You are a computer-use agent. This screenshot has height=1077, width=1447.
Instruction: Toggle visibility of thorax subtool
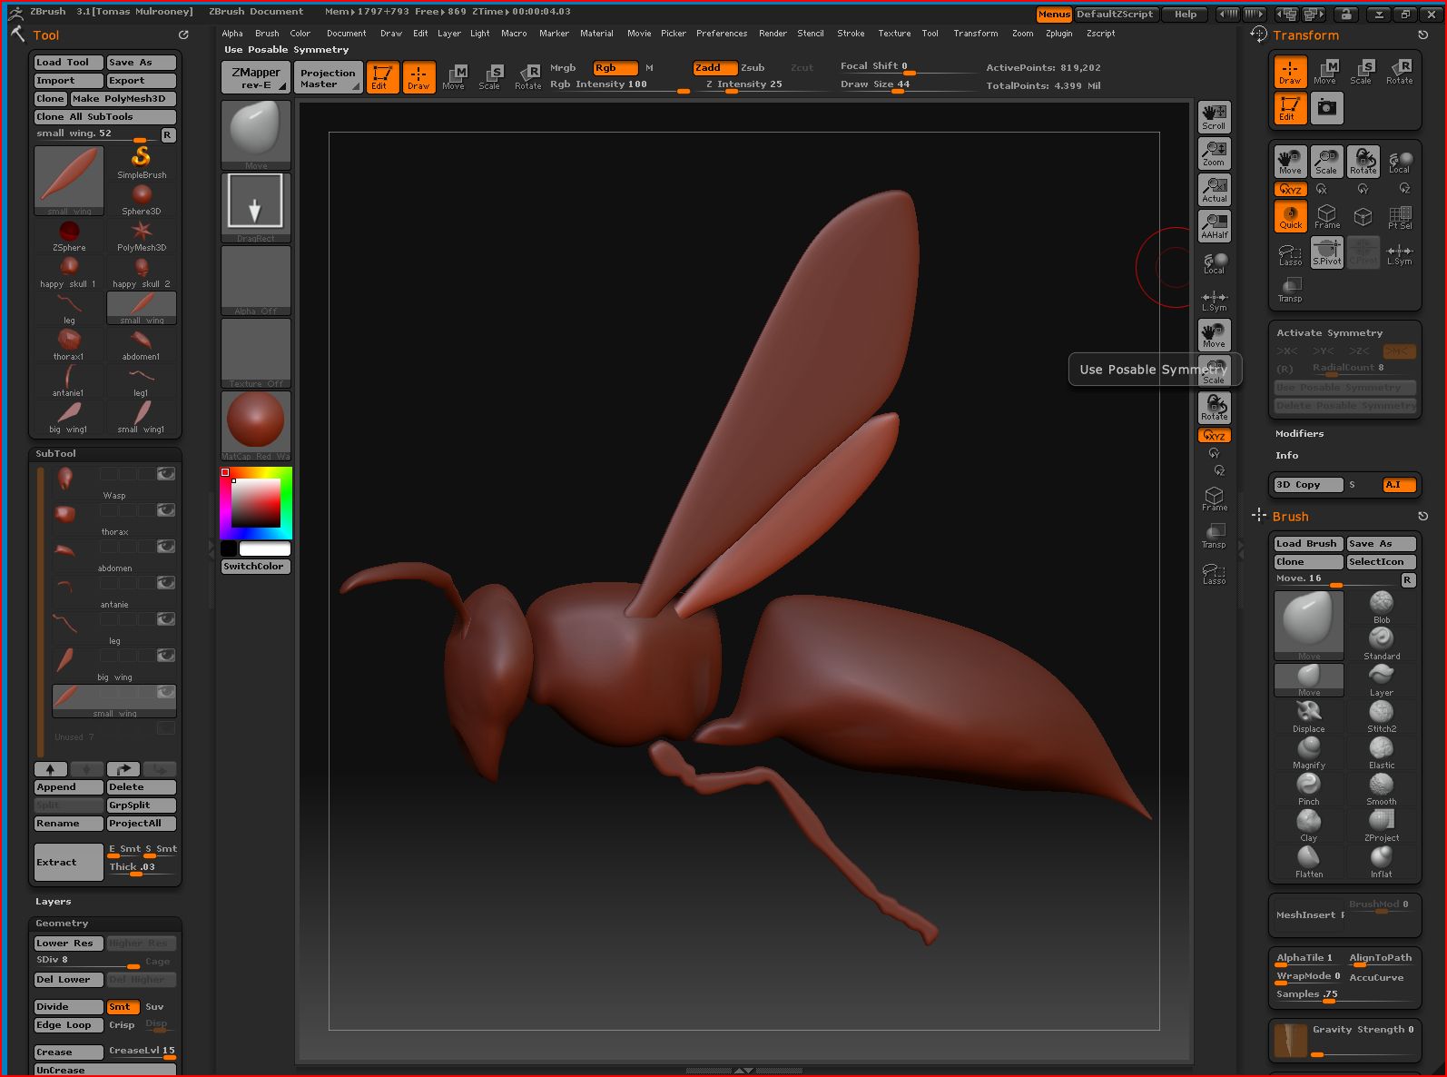[x=166, y=510]
